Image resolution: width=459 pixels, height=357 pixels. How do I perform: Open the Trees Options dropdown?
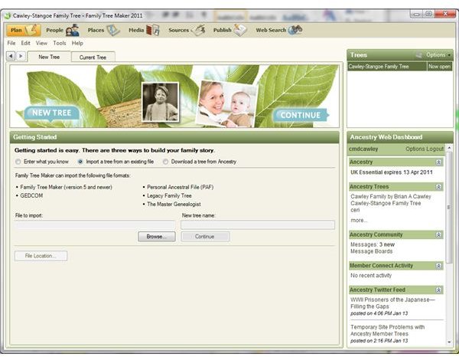click(438, 55)
